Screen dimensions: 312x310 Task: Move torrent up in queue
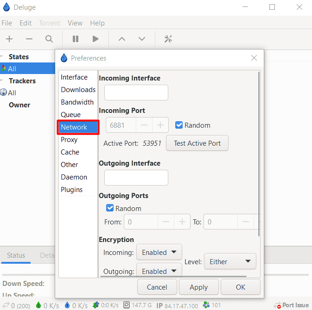click(122, 39)
